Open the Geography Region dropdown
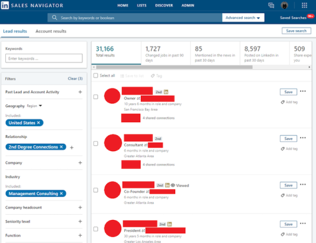This screenshot has width=316, height=243. (x=34, y=106)
